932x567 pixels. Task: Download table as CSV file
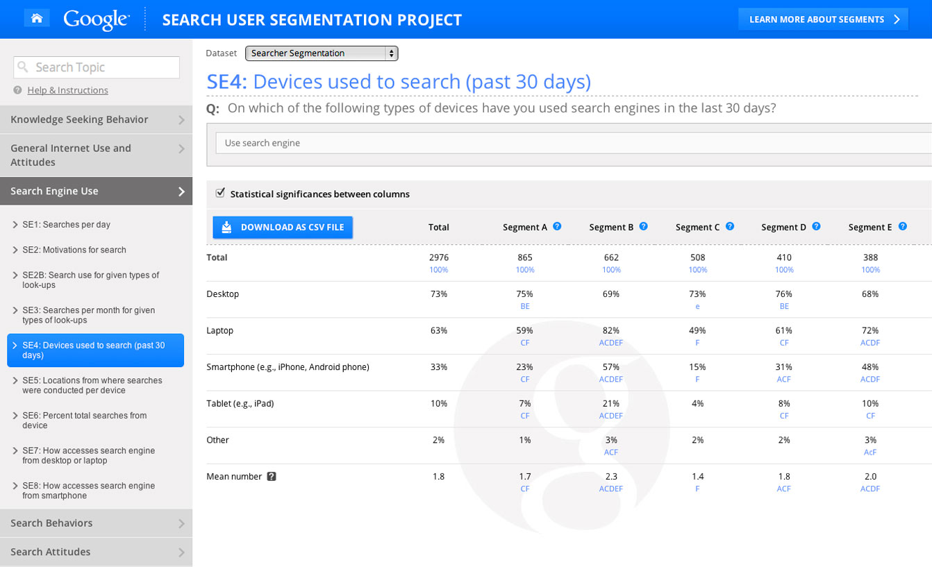(x=283, y=227)
